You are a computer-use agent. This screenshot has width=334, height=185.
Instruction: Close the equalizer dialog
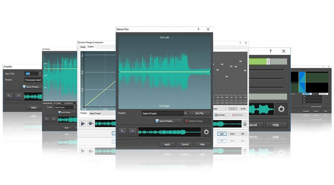point(246,43)
